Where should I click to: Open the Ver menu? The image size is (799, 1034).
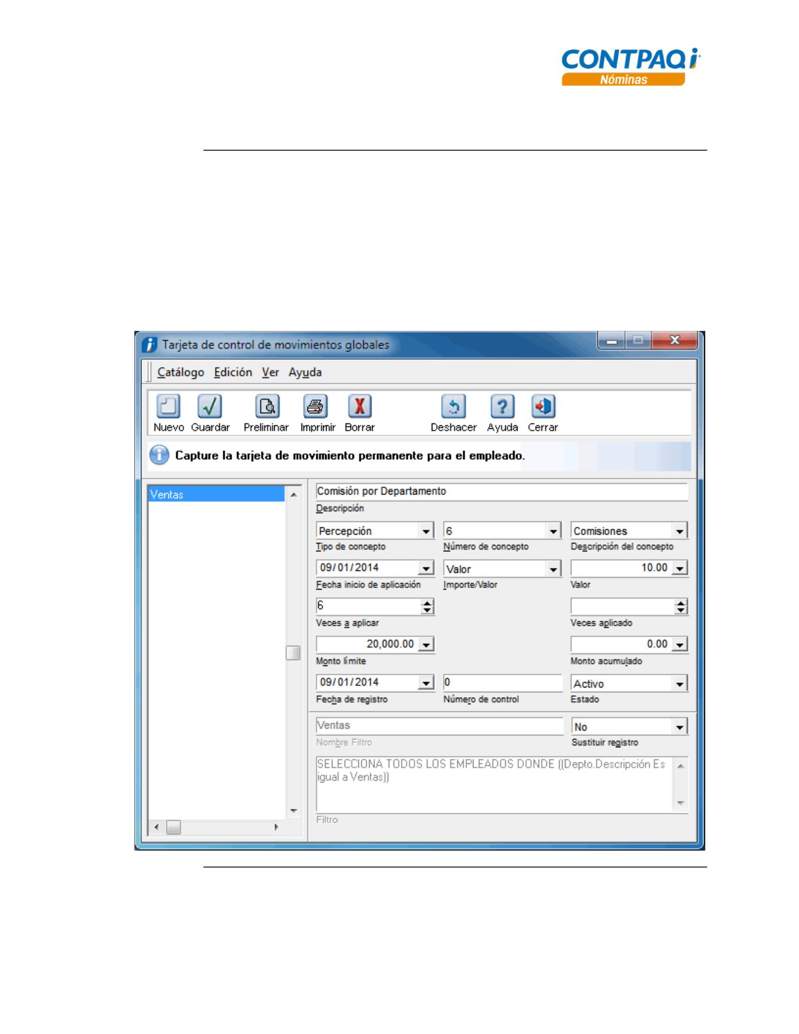pyautogui.click(x=270, y=373)
